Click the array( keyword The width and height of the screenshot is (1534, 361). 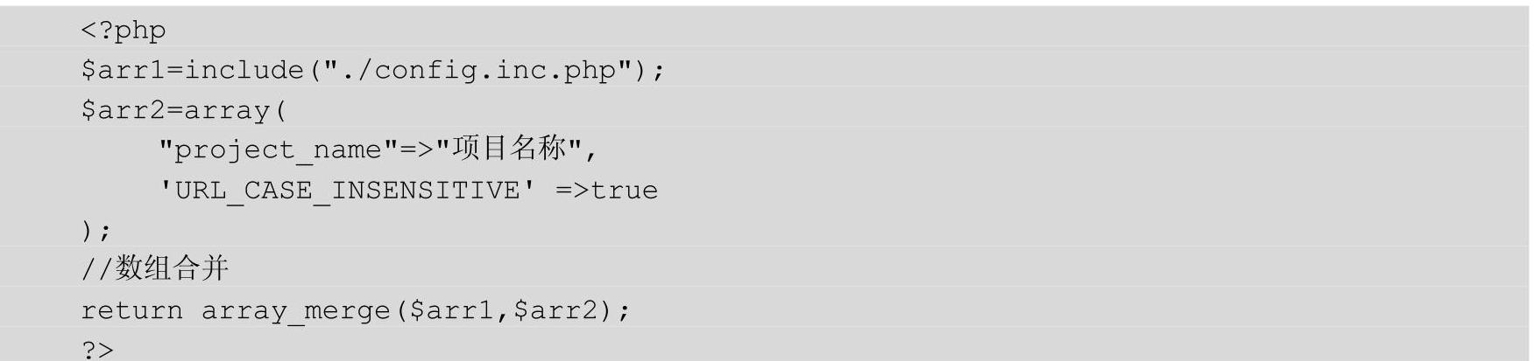(x=236, y=111)
